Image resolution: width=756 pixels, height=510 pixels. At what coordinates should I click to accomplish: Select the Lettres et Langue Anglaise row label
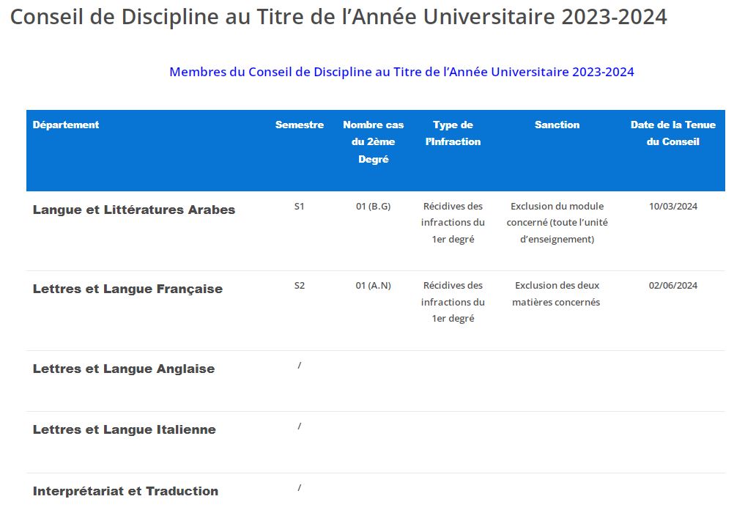[124, 369]
